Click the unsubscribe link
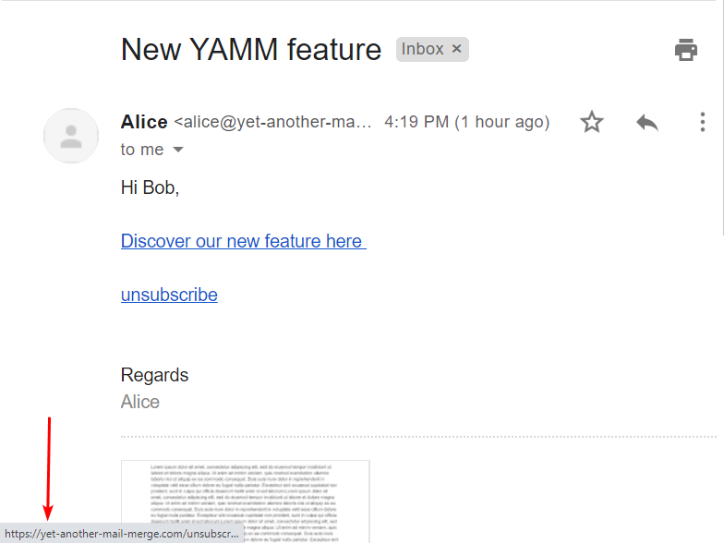The image size is (724, 543). (x=169, y=295)
